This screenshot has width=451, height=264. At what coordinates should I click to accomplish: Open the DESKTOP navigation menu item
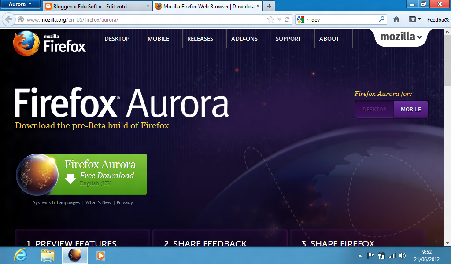[117, 39]
